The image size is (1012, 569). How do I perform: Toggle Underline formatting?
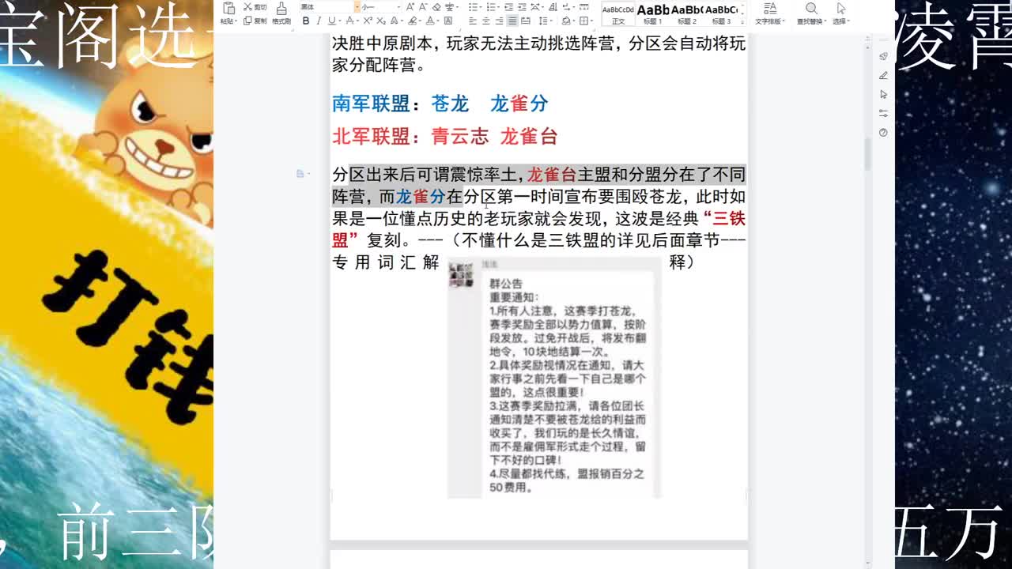[331, 21]
